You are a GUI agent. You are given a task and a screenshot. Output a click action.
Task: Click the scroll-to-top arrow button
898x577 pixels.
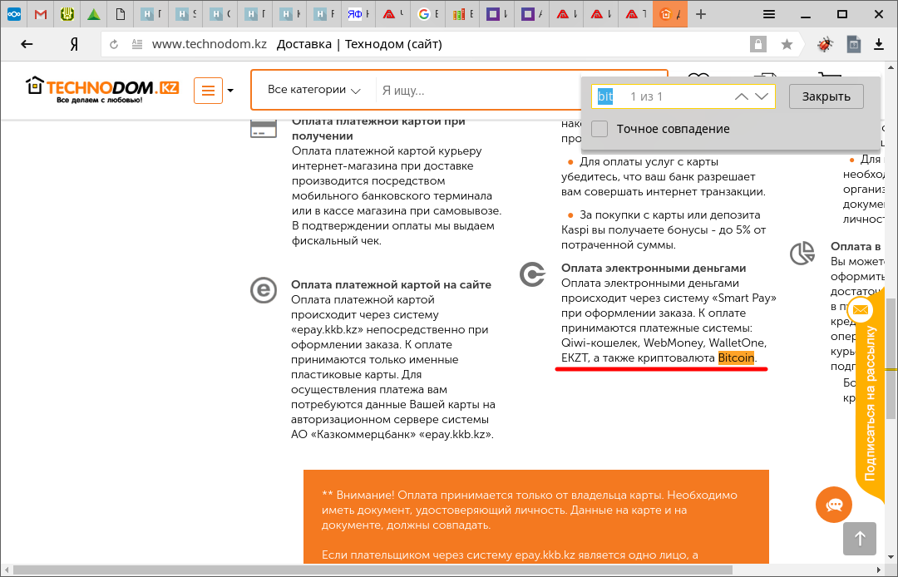point(861,538)
